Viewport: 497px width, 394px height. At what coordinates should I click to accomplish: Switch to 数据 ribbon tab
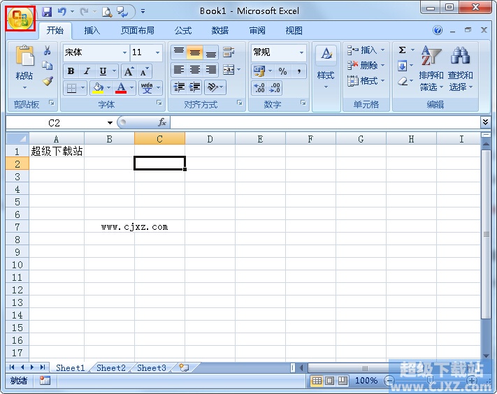tap(220, 31)
